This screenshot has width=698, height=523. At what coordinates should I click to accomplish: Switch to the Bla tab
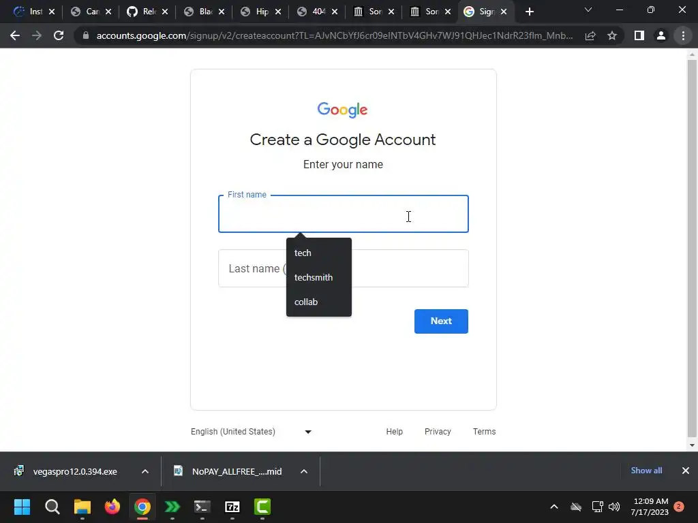pyautogui.click(x=198, y=12)
